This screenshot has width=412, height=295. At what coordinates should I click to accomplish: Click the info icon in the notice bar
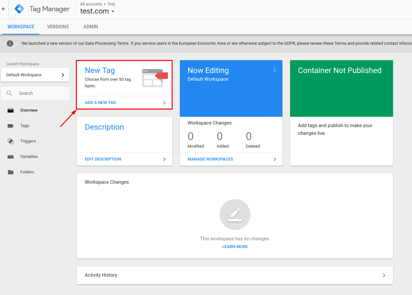coord(10,43)
